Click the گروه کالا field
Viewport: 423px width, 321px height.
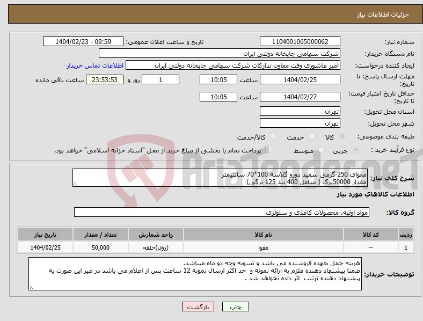[222, 212]
